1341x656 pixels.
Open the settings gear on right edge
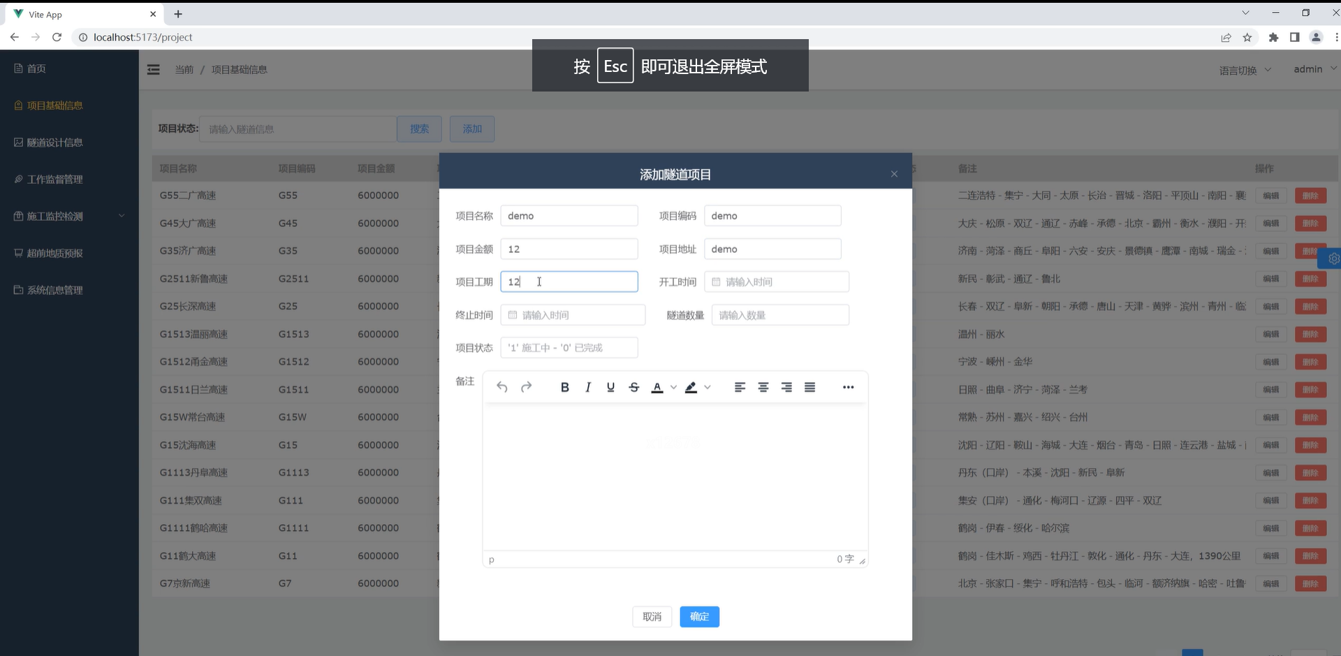point(1333,258)
